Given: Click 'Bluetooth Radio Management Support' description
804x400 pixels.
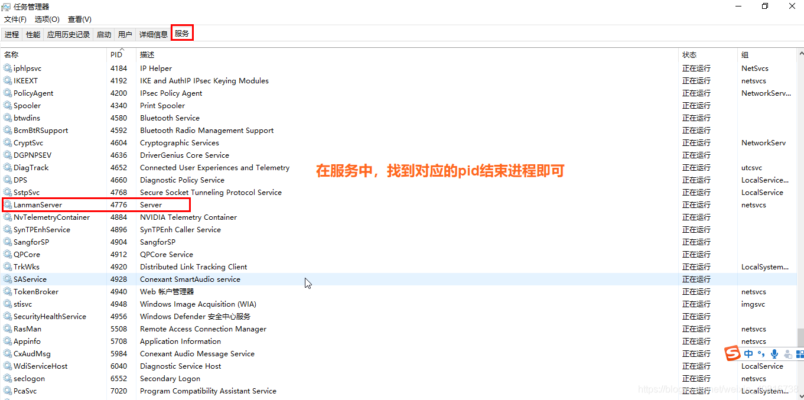Looking at the screenshot, I should click(x=207, y=131).
